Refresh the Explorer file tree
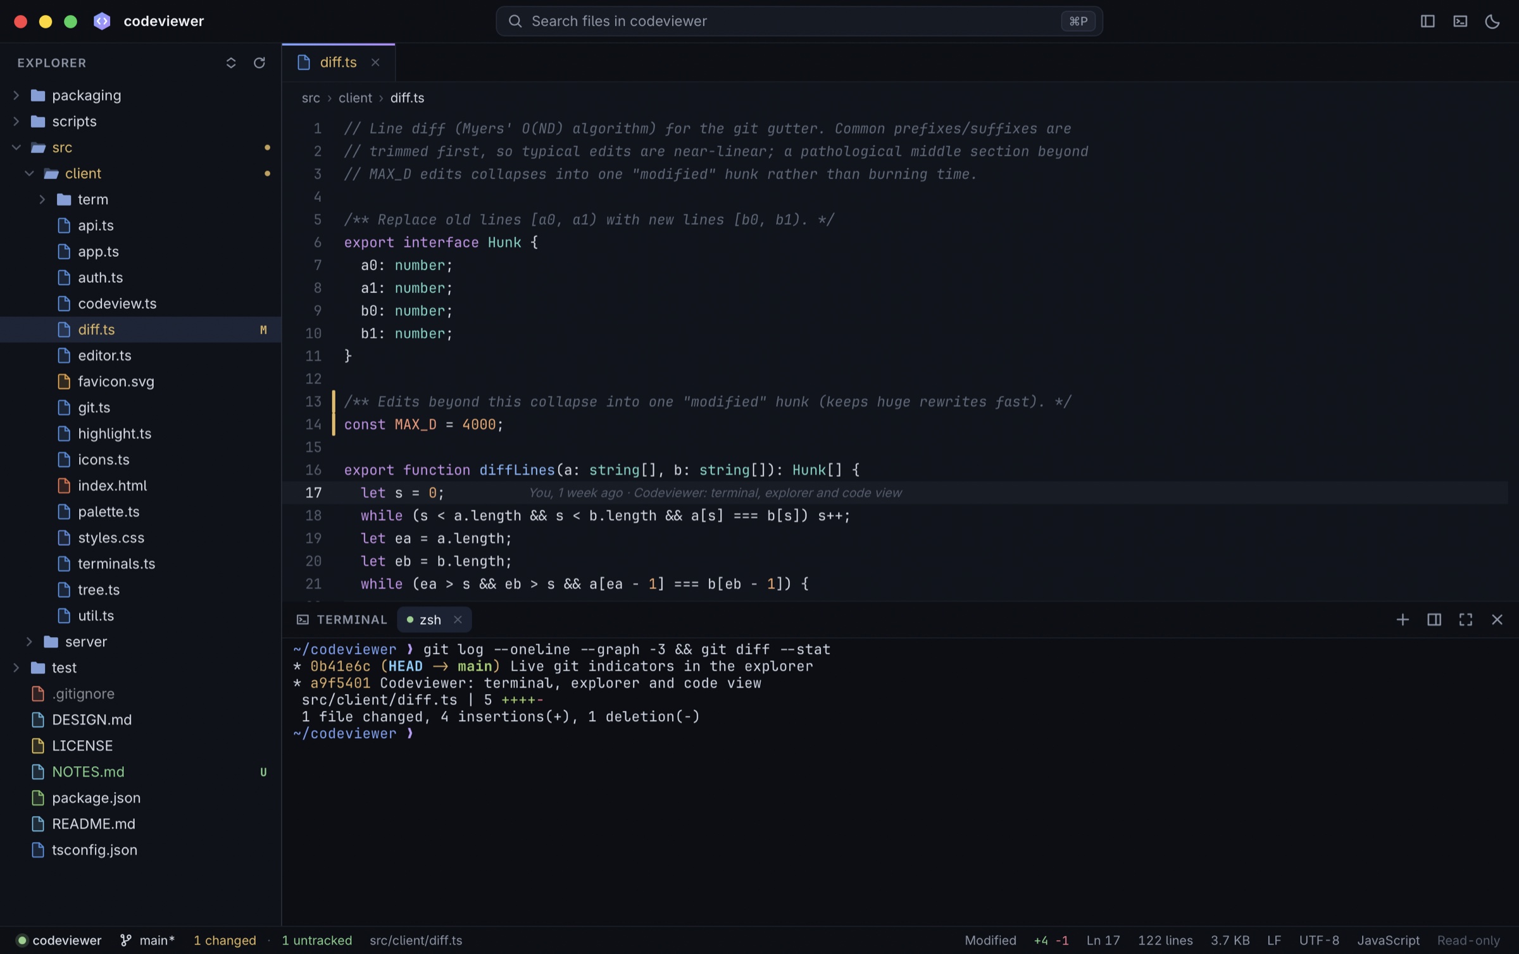The image size is (1519, 954). coord(259,63)
